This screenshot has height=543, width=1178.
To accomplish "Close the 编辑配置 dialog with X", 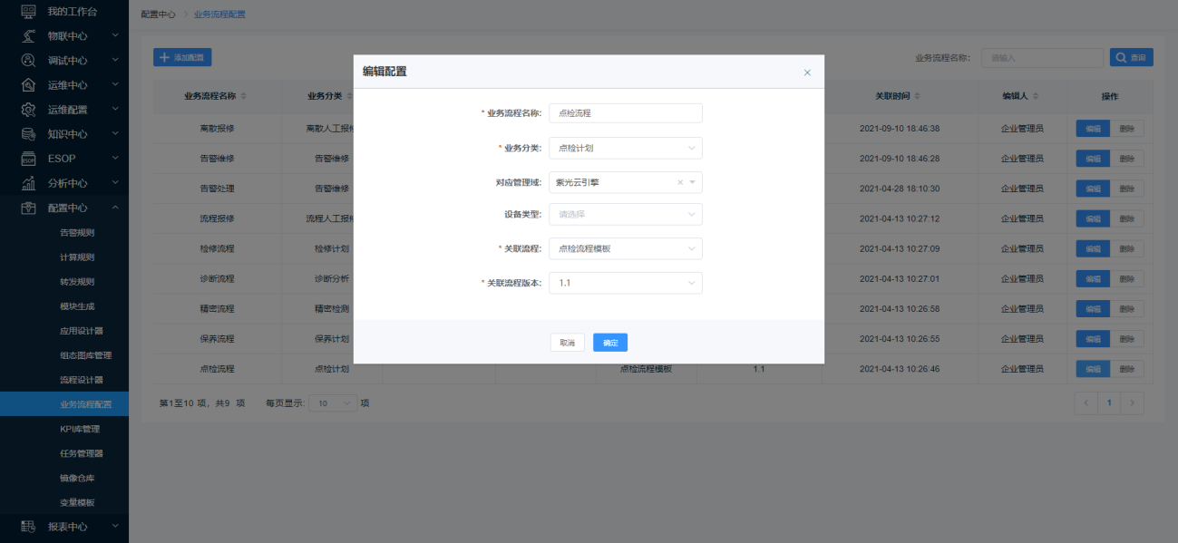I will pos(807,73).
